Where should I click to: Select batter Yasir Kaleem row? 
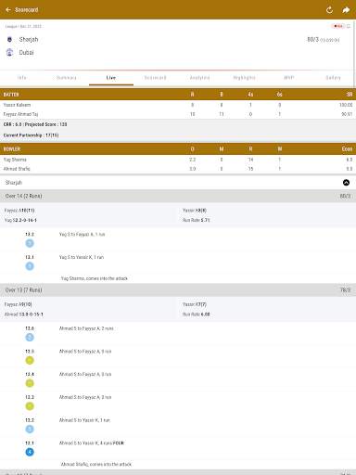[178, 105]
